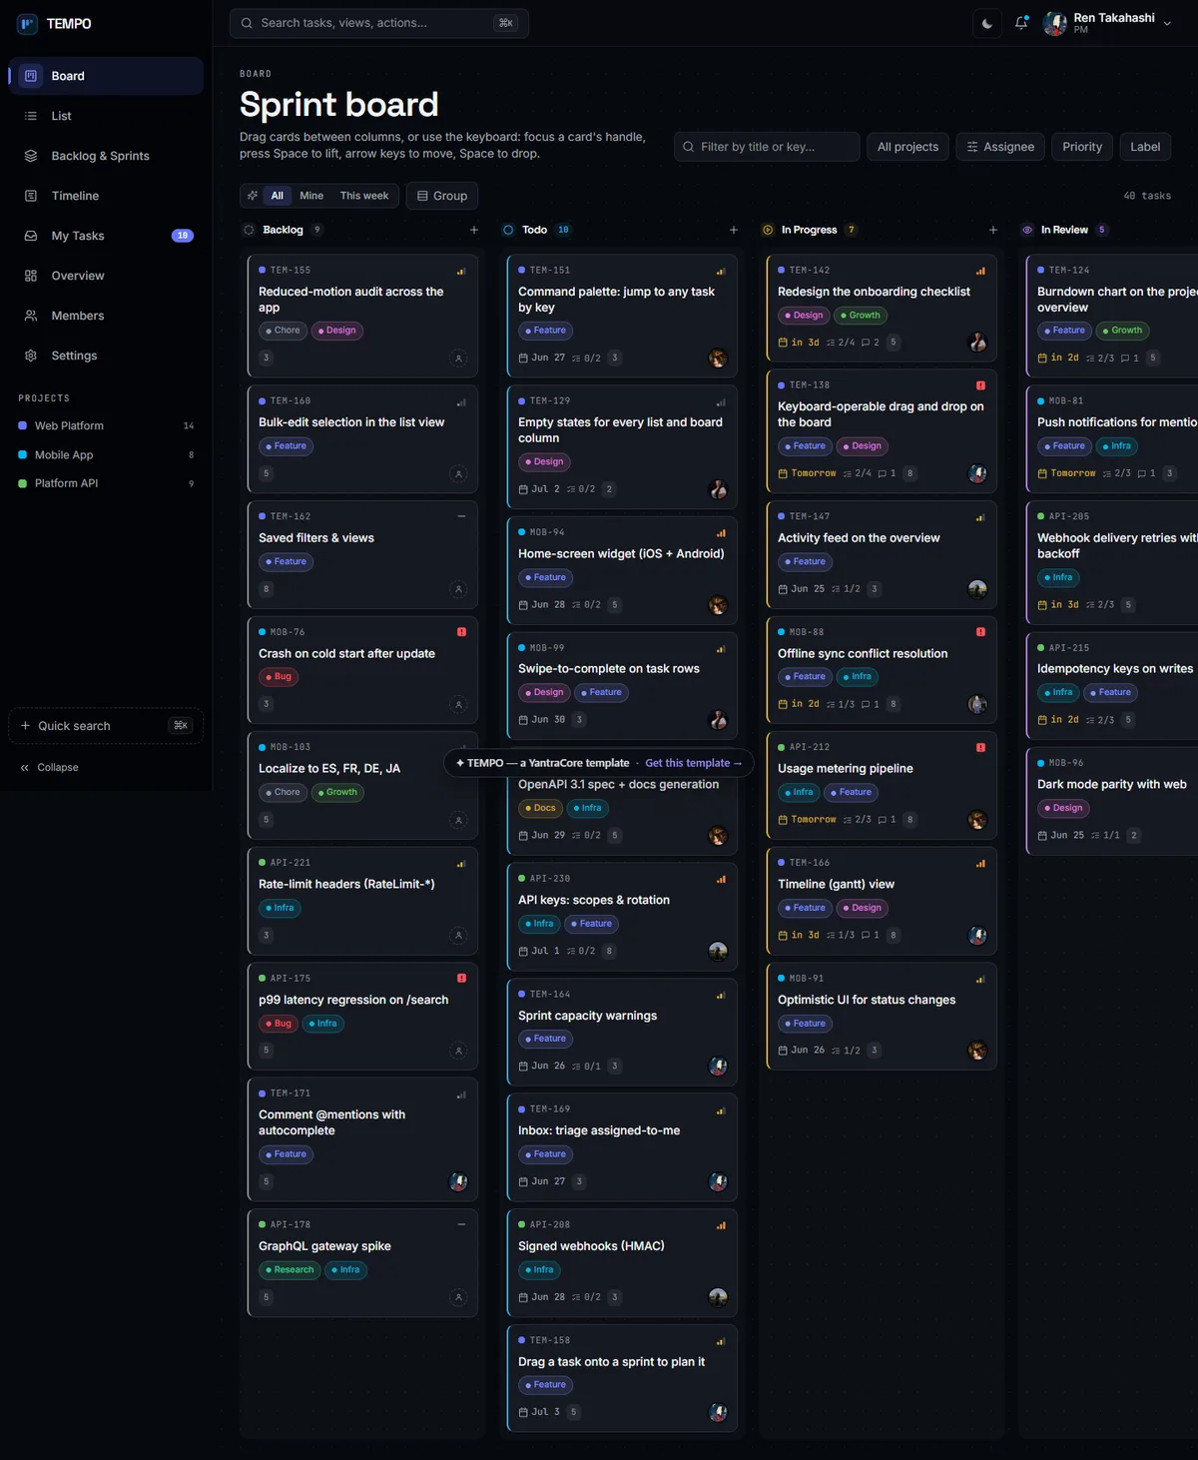This screenshot has width=1198, height=1460.
Task: Add a task to the Backlog column
Action: [x=474, y=230]
